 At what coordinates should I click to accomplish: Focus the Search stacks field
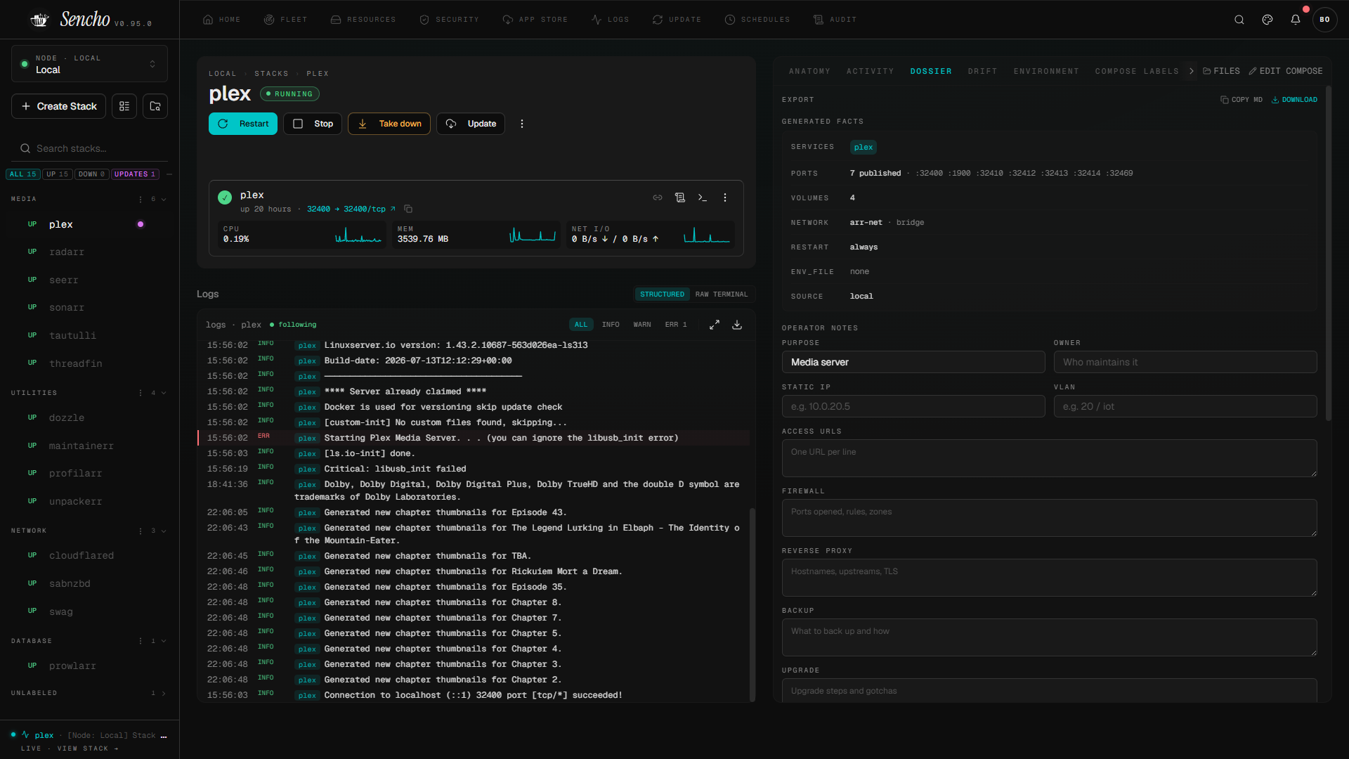tap(89, 148)
